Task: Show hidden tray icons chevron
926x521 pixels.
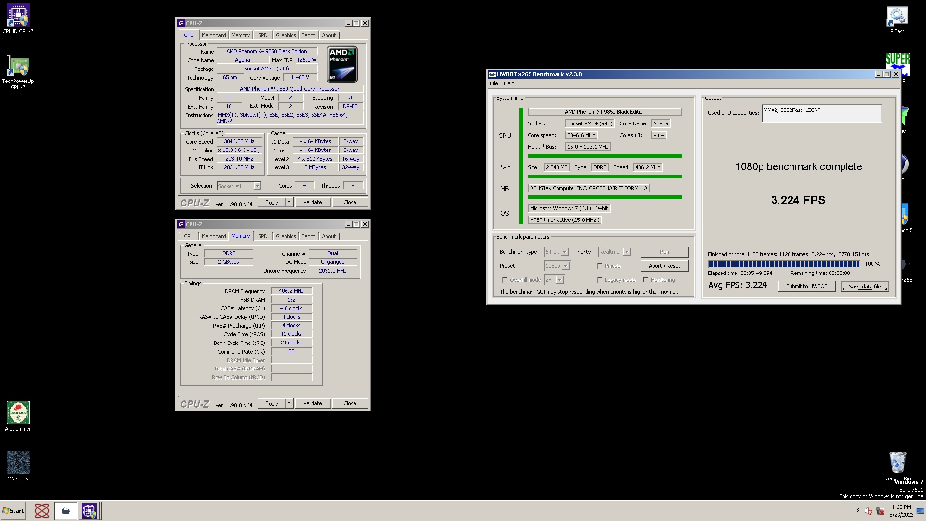Action: tap(858, 510)
